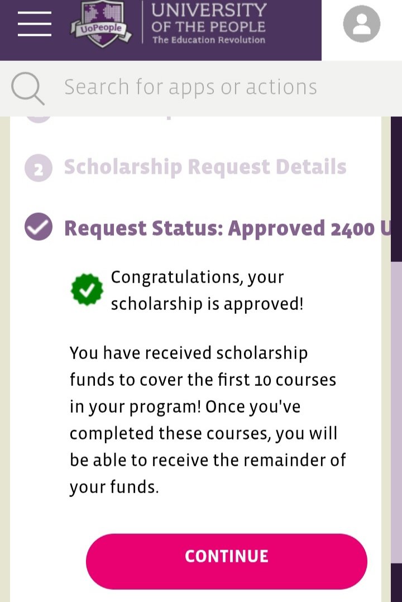The image size is (402, 602).
Task: Expand the Scholarship Request Details step
Action: tap(205, 167)
